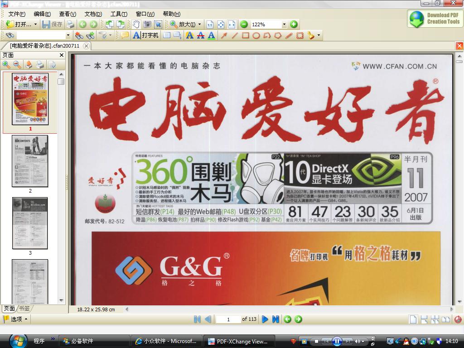
Task: Select page 3 thumbnail
Action: tap(30, 223)
